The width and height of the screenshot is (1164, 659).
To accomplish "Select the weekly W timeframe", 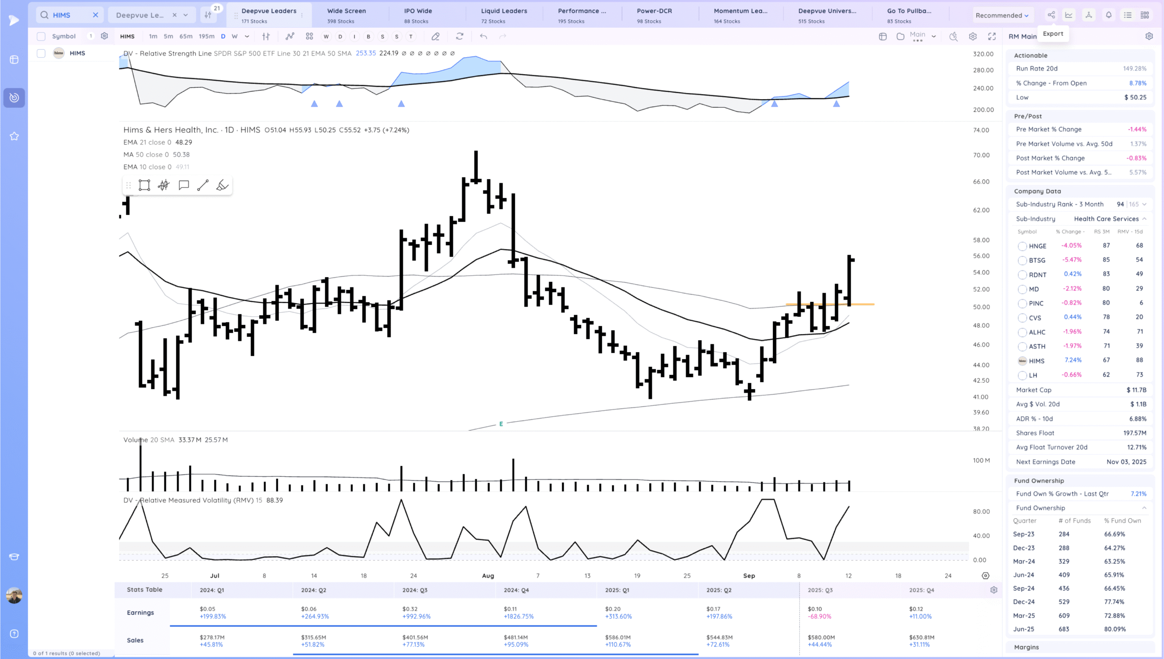I will (x=235, y=36).
